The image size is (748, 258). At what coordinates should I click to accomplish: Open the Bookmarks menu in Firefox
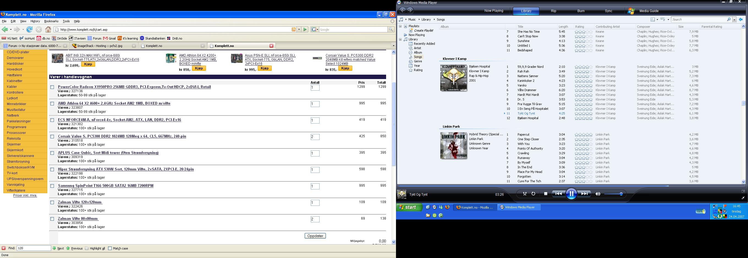pos(51,21)
